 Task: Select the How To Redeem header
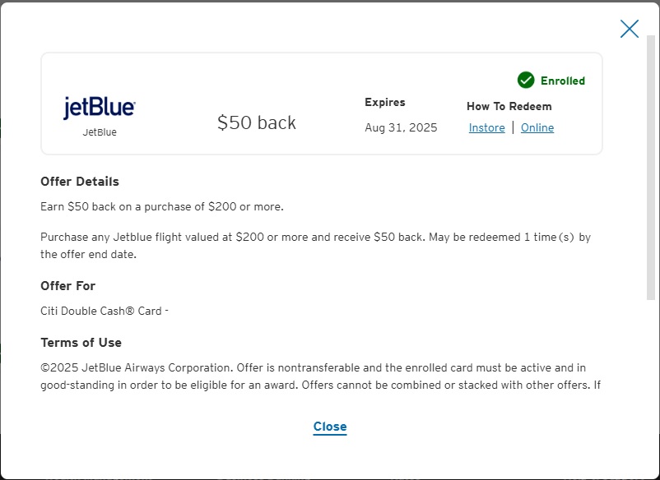pyautogui.click(x=509, y=106)
